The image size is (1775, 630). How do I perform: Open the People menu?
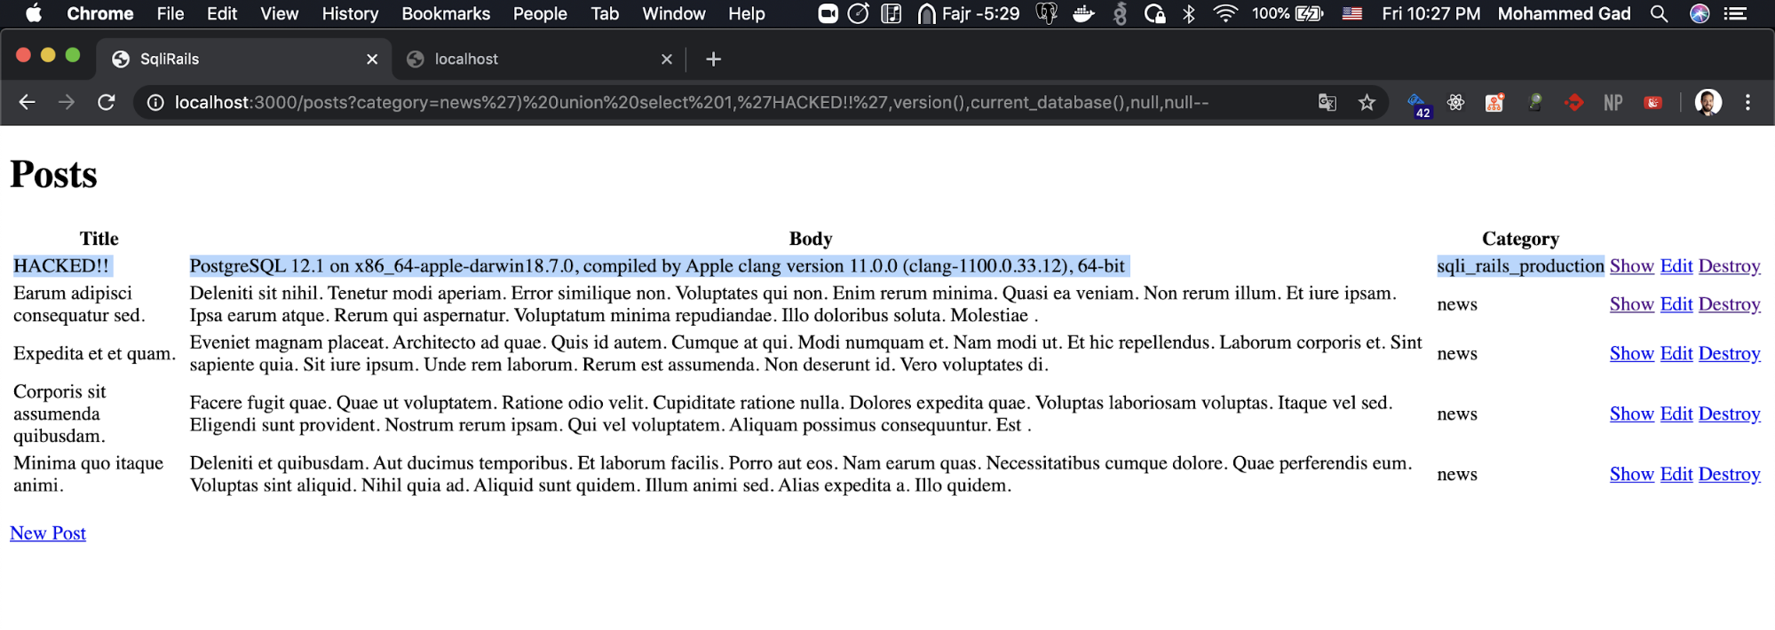click(x=540, y=13)
